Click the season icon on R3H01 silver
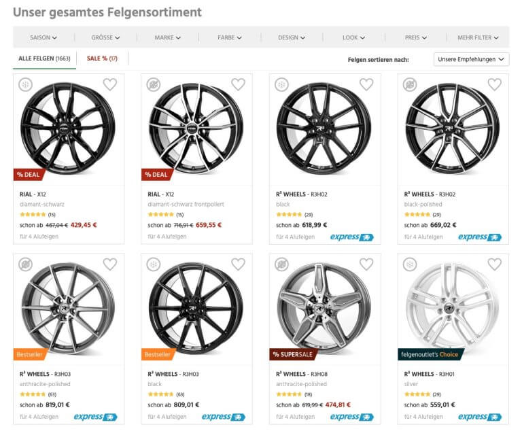522x431 pixels. (410, 264)
